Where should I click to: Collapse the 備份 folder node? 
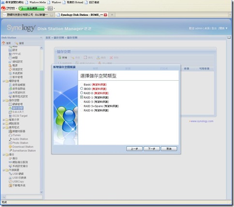pos(3,154)
